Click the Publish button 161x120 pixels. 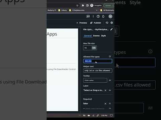pos(96,23)
